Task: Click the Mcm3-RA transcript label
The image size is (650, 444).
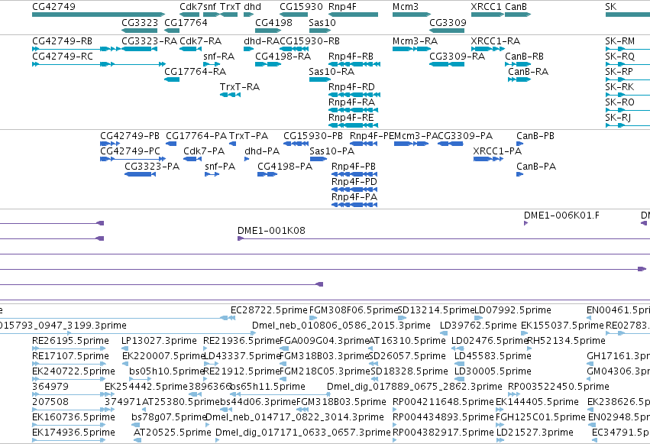Action: pos(415,41)
